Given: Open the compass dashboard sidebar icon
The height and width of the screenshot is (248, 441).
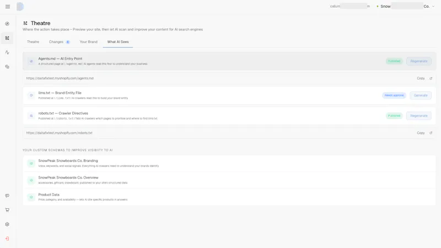Looking at the screenshot, I should point(7,24).
